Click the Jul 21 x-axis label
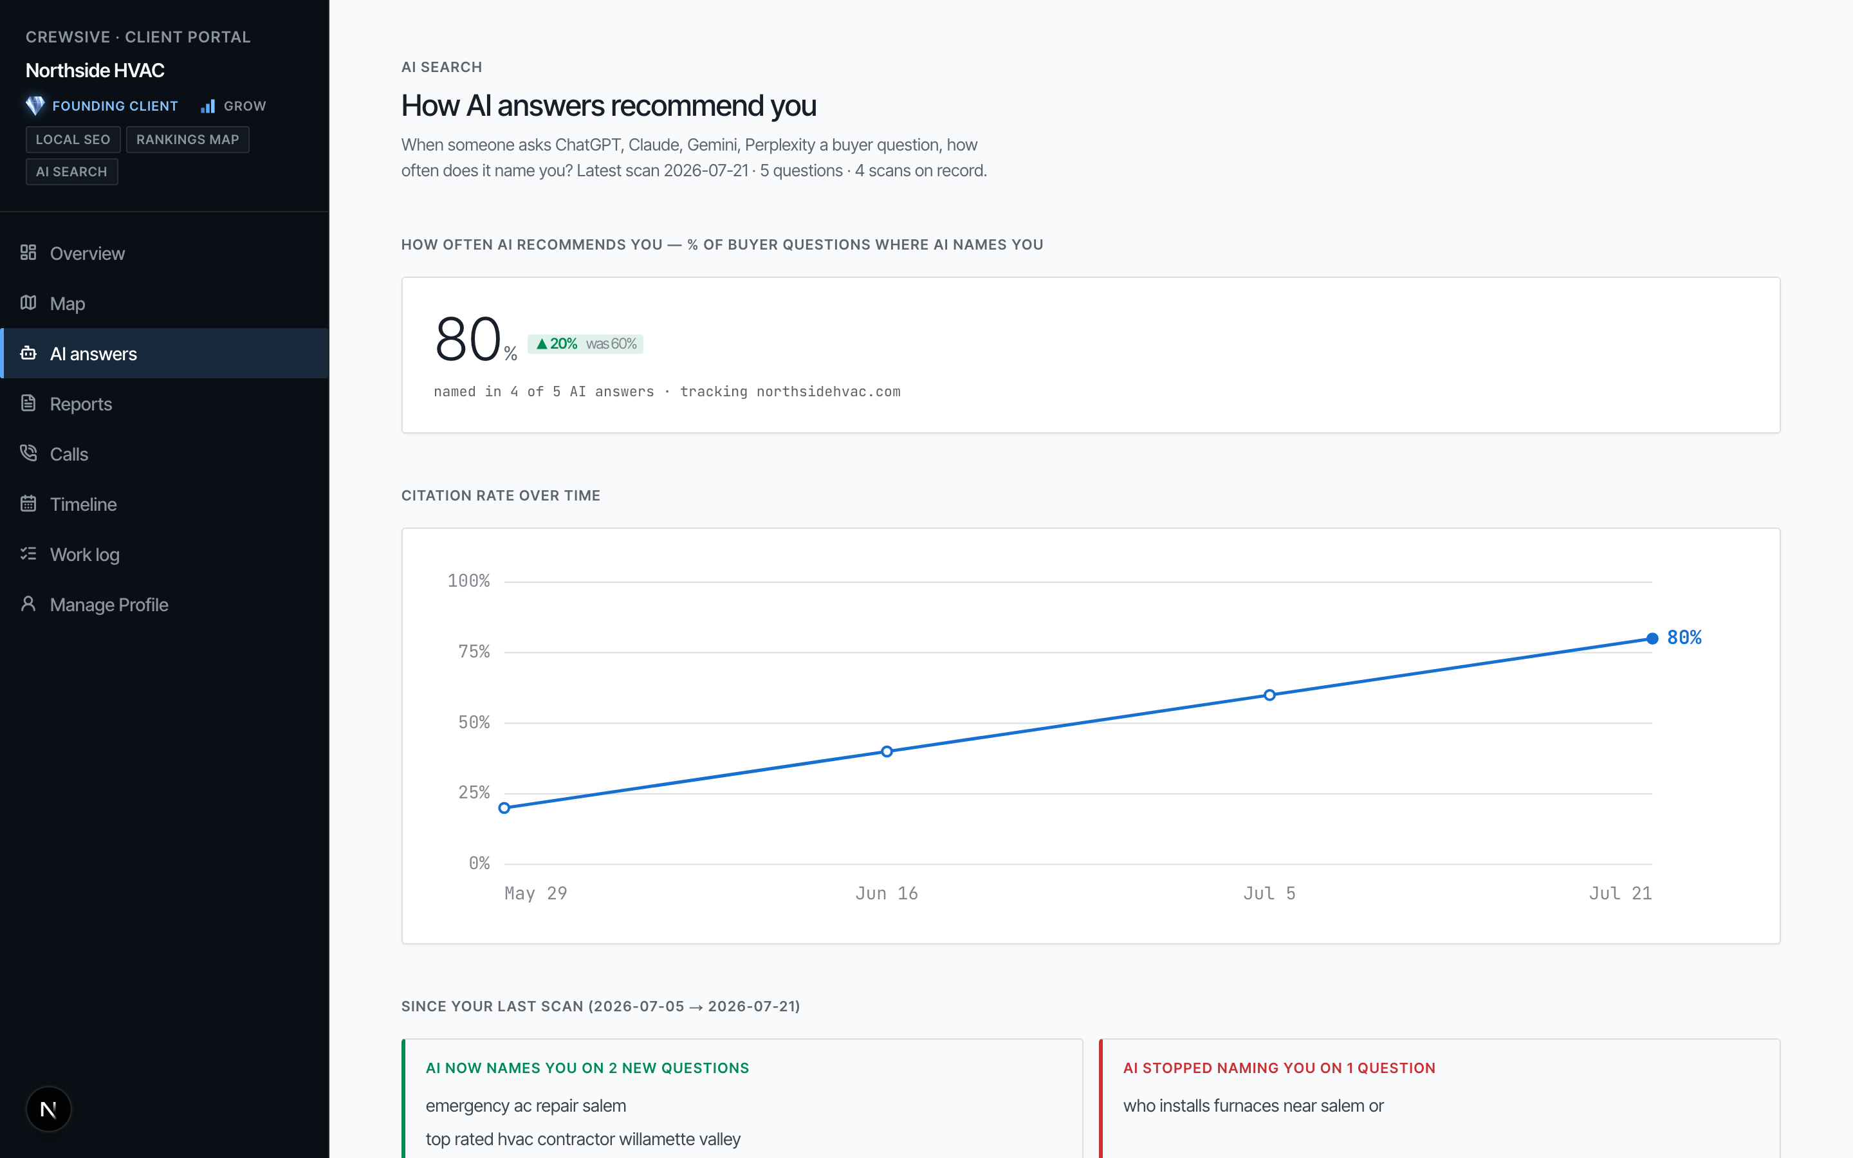Image resolution: width=1853 pixels, height=1158 pixels. click(1620, 893)
